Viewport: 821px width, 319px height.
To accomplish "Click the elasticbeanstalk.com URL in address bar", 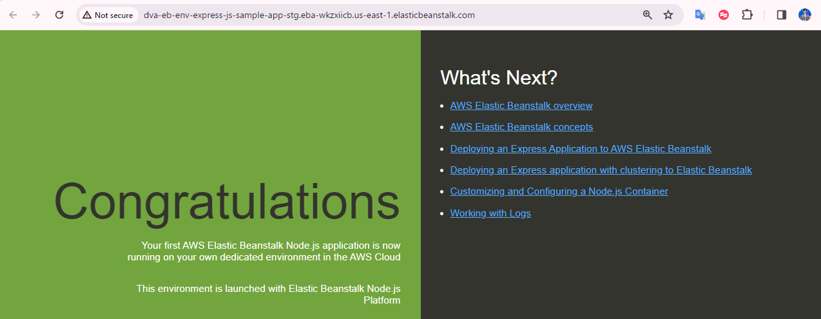I will [x=309, y=15].
